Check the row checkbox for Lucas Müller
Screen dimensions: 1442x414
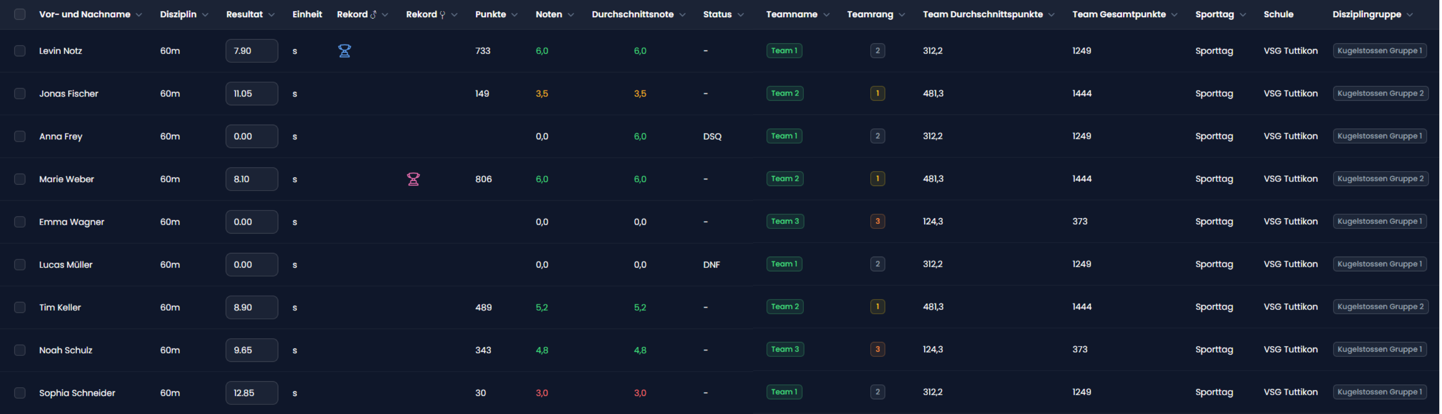(19, 264)
